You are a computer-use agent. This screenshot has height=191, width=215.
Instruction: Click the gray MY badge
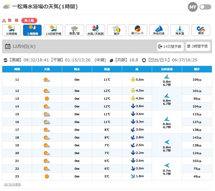click(x=192, y=7)
